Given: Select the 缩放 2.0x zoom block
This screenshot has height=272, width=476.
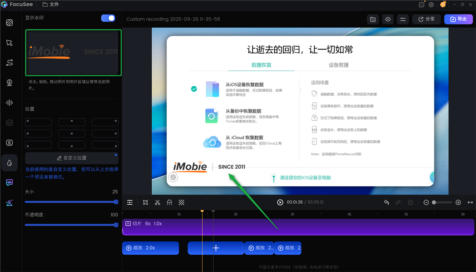Looking at the screenshot, I should point(150,248).
